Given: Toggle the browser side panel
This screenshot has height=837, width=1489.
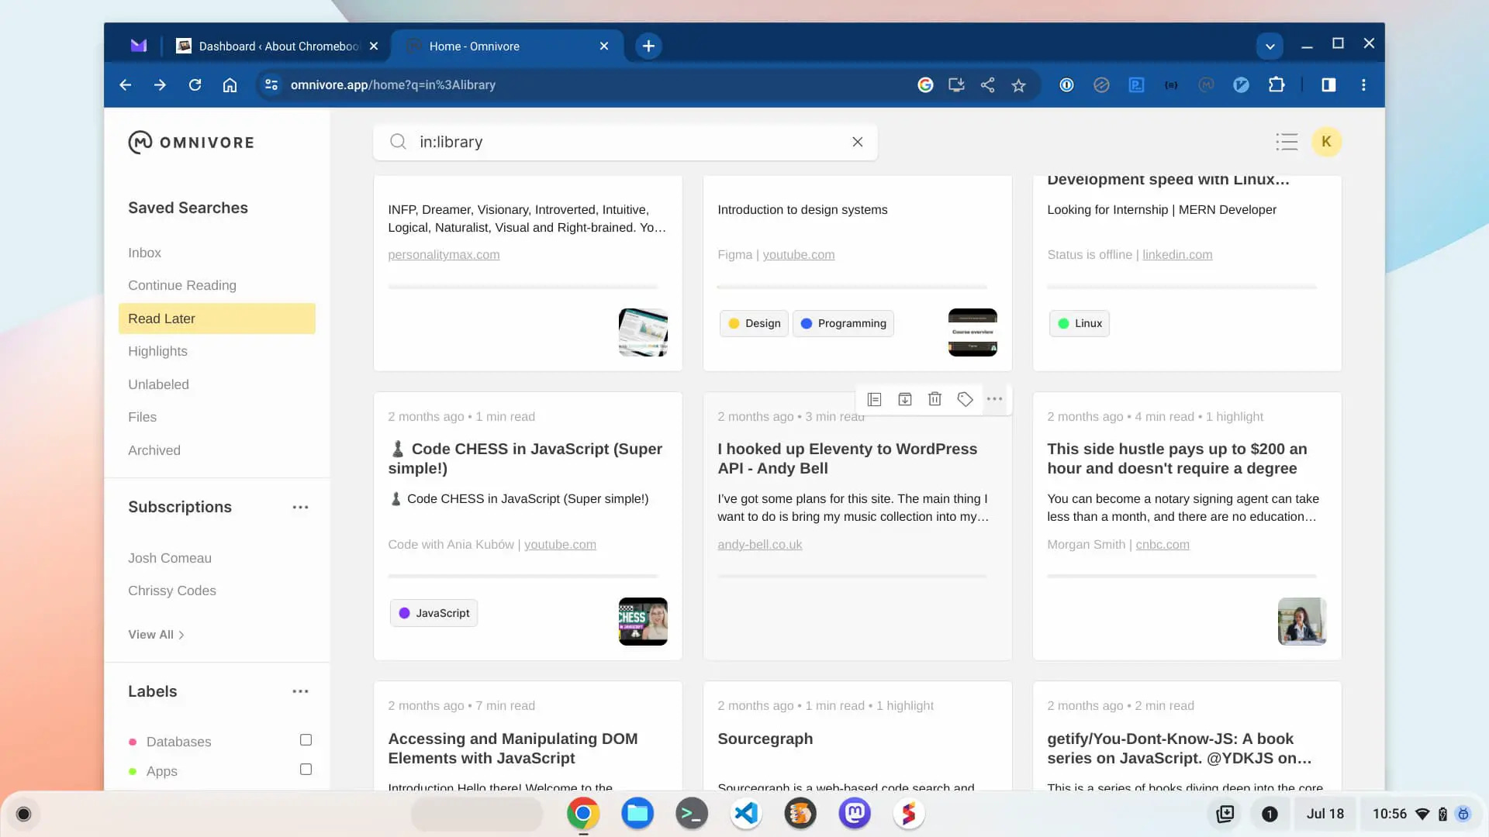Looking at the screenshot, I should click(x=1328, y=85).
